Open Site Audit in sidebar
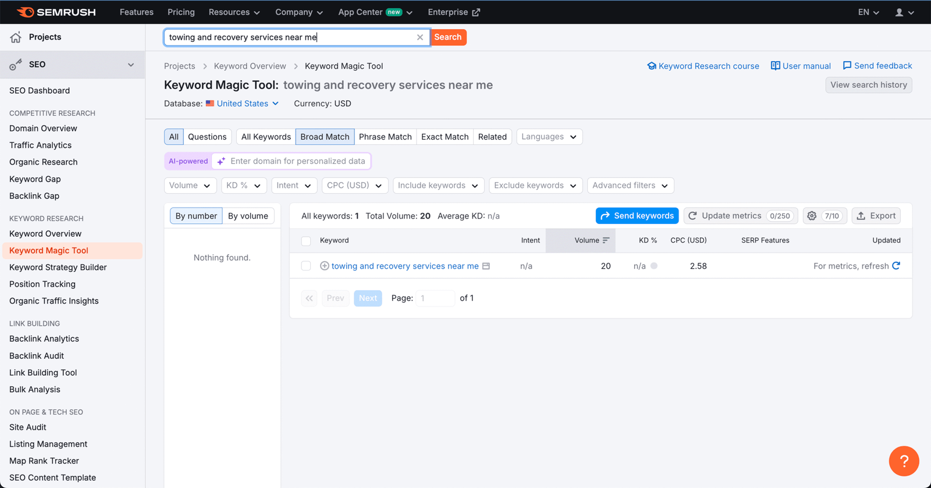 [x=27, y=427]
